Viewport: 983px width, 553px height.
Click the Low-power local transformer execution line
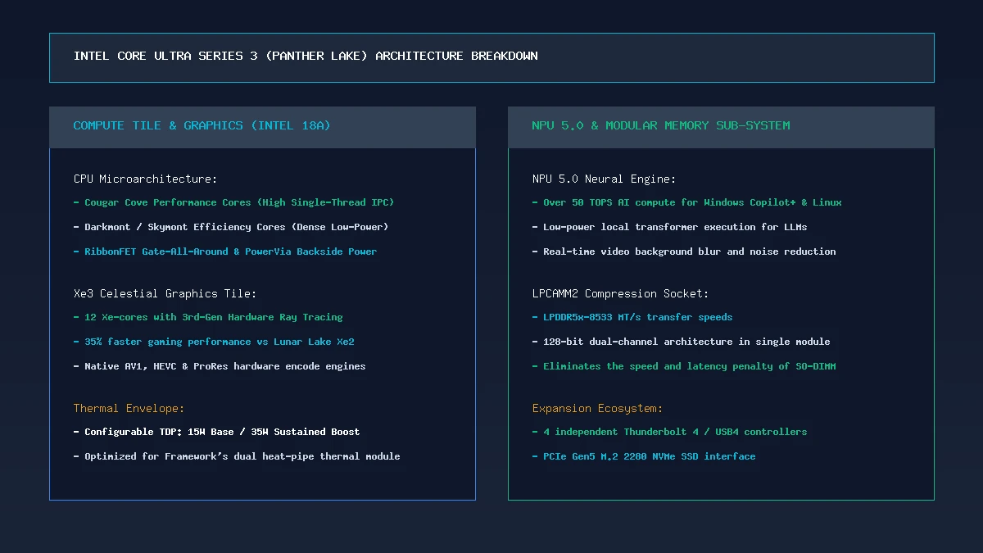670,227
